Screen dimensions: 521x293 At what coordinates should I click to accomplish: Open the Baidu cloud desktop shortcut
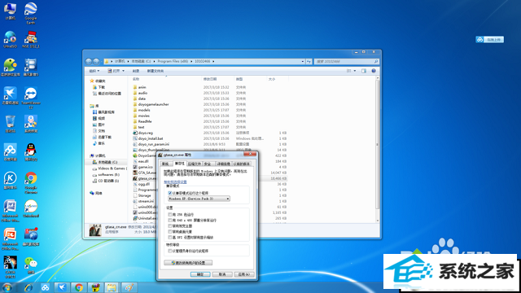click(10, 152)
